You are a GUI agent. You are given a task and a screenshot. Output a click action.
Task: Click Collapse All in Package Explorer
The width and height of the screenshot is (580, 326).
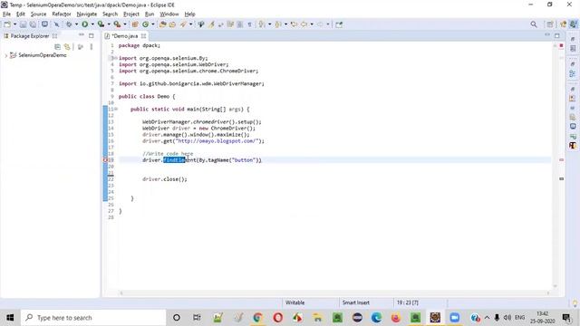point(57,47)
